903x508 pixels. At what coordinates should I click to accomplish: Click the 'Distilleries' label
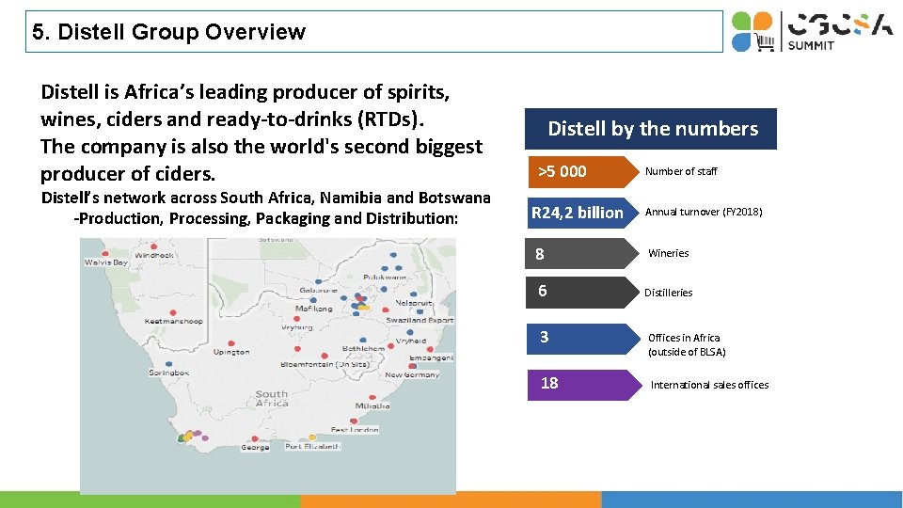[x=668, y=293]
